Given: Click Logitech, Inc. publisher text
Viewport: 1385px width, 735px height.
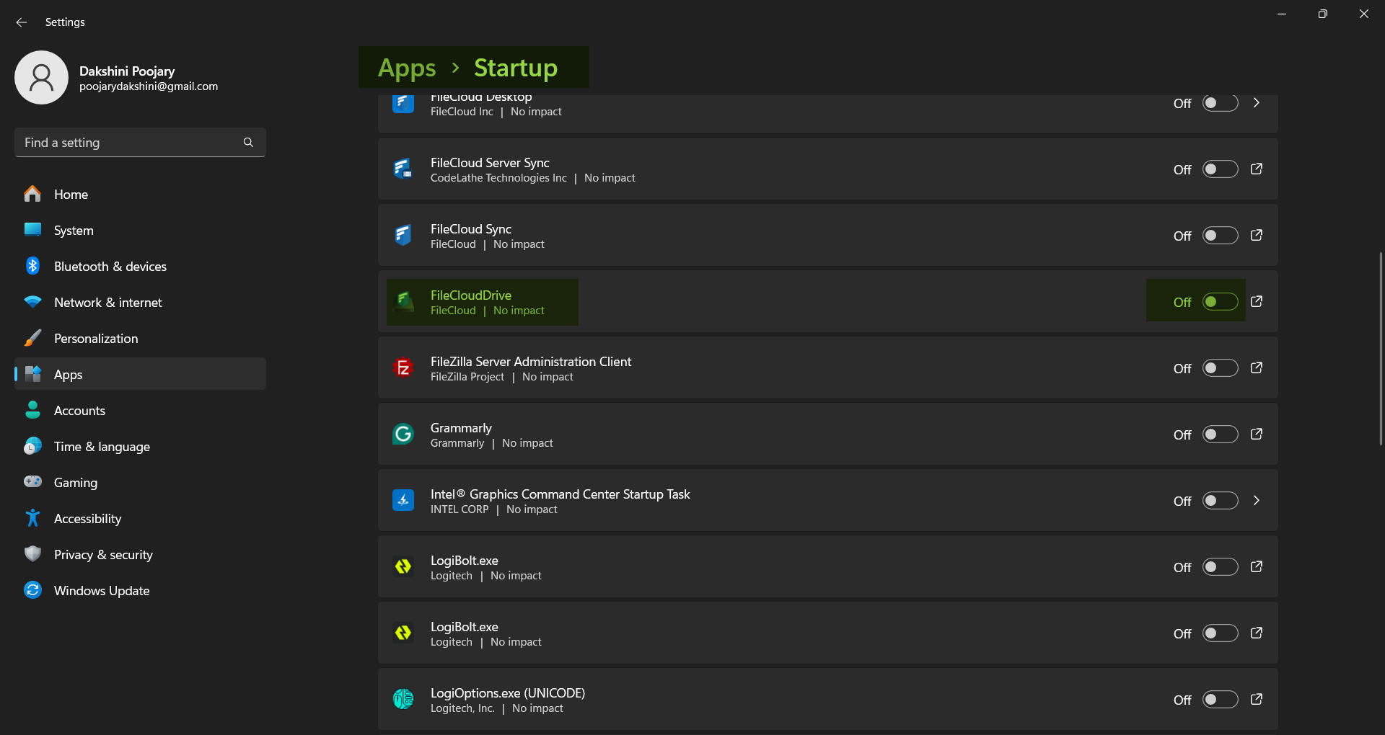Looking at the screenshot, I should 462,708.
